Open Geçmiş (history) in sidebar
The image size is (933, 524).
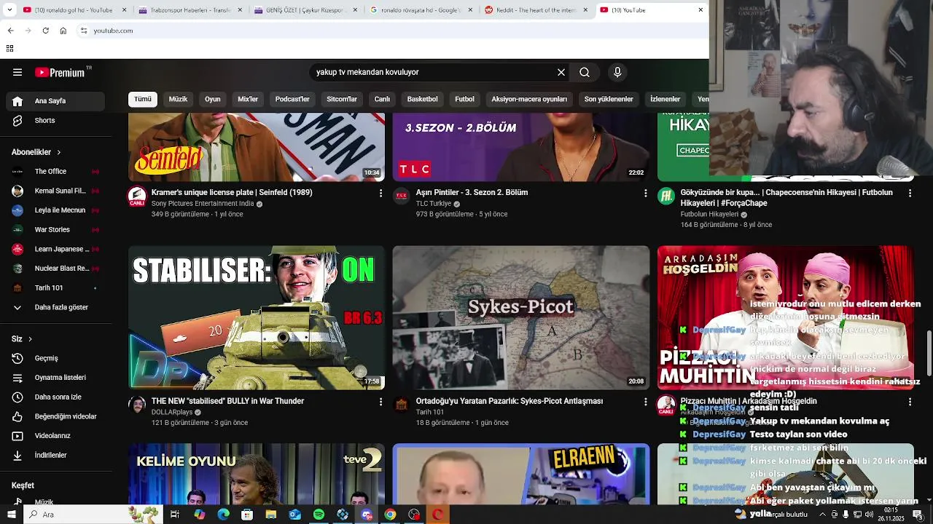(55, 358)
